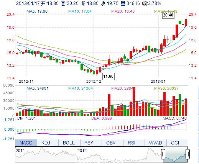Click the MA5: 18.86 price legend
The image size is (199, 164).
[37, 11]
